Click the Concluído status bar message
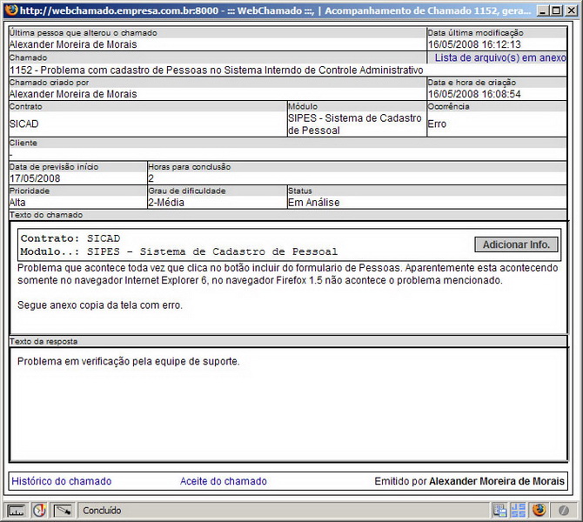The width and height of the screenshot is (583, 522). (x=103, y=511)
